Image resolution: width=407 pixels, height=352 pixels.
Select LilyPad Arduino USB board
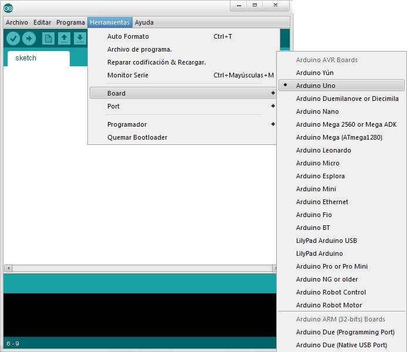coord(341,241)
